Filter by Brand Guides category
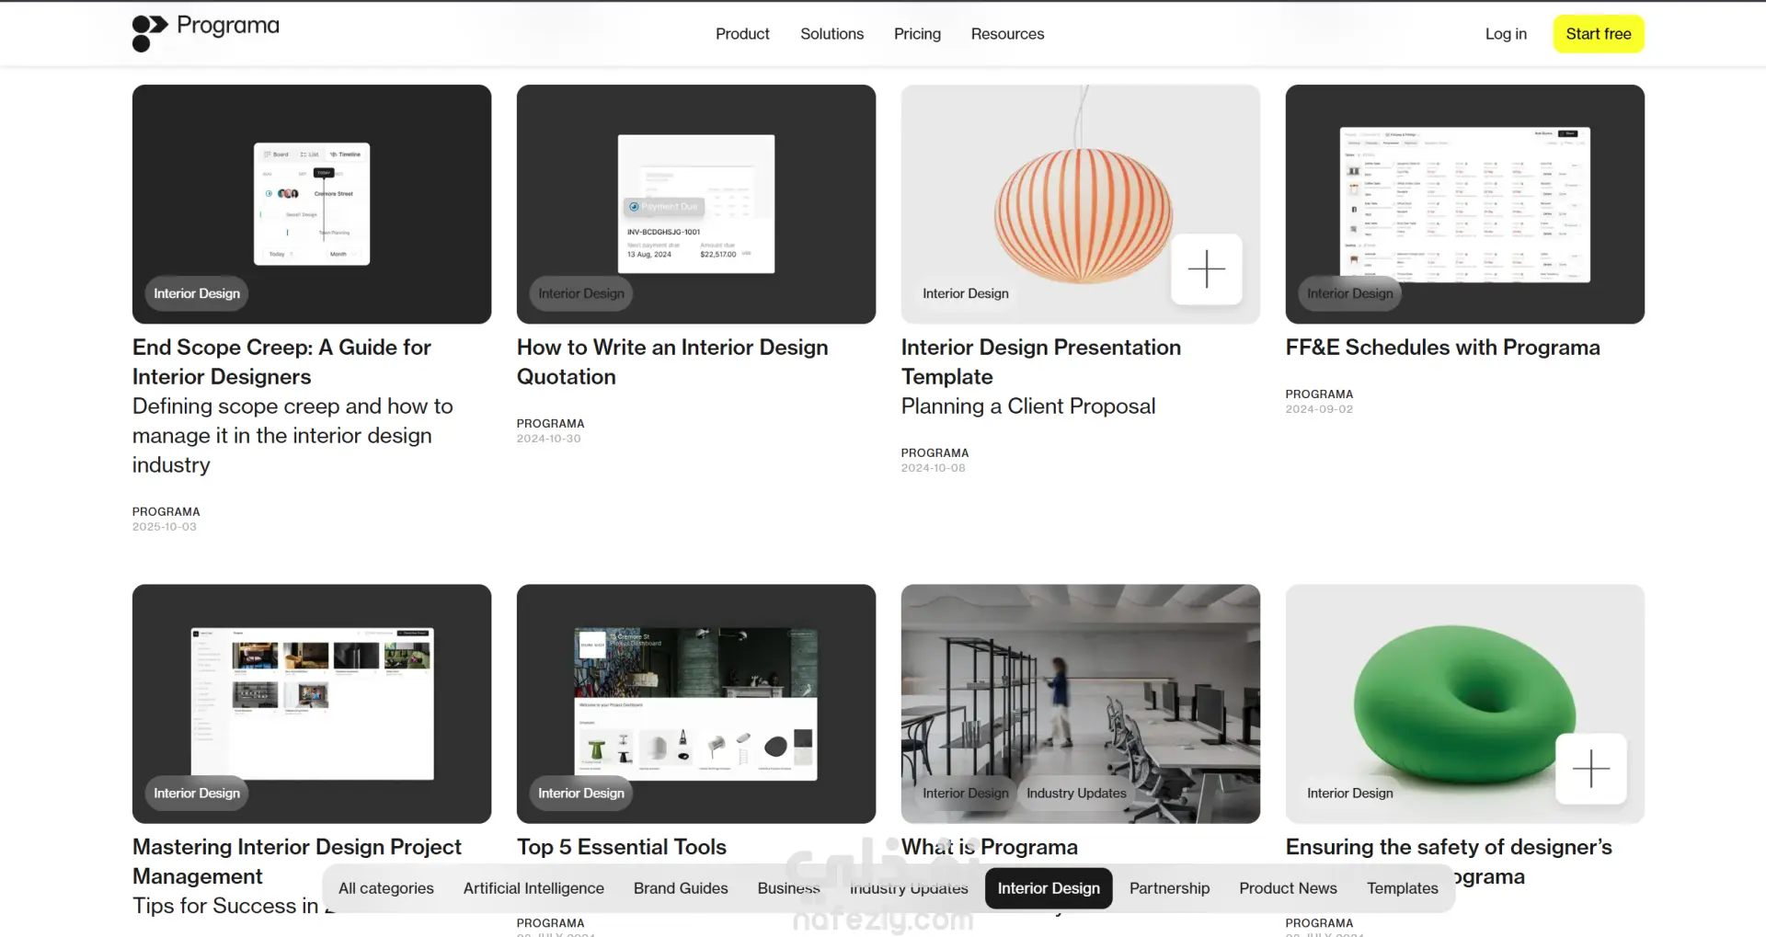The height and width of the screenshot is (937, 1766). pyautogui.click(x=681, y=888)
